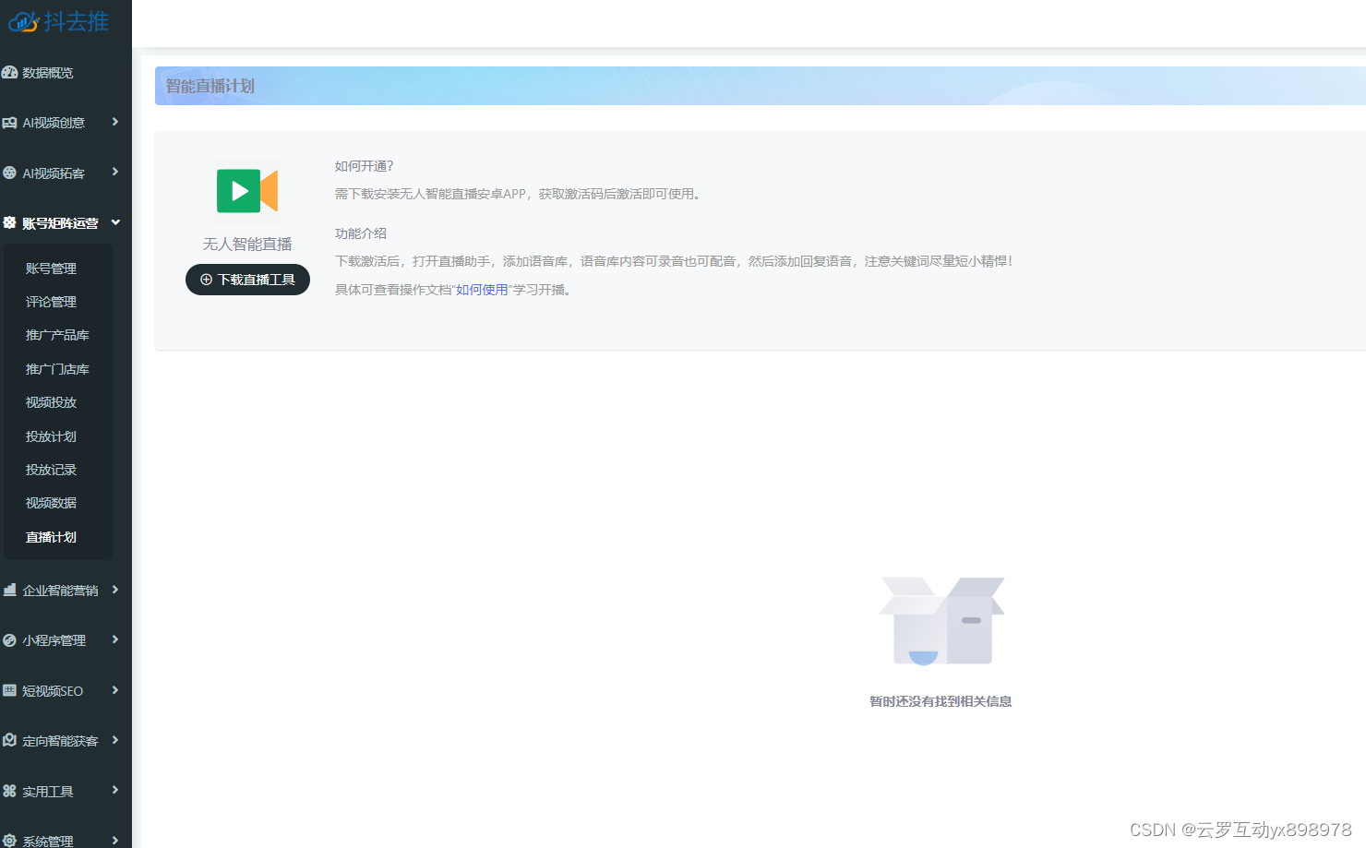1366x848 pixels.
Task: Open 推广产品库 submenu item
Action: [x=58, y=335]
